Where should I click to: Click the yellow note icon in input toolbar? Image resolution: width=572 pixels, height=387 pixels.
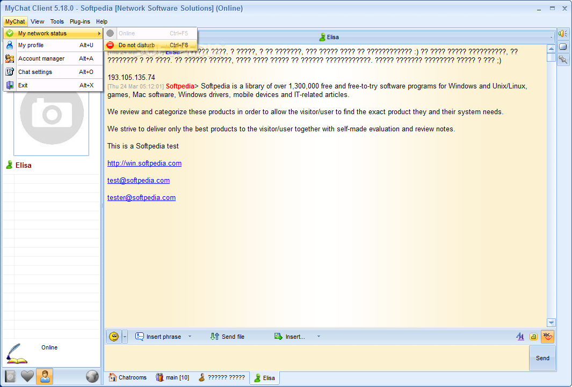533,337
